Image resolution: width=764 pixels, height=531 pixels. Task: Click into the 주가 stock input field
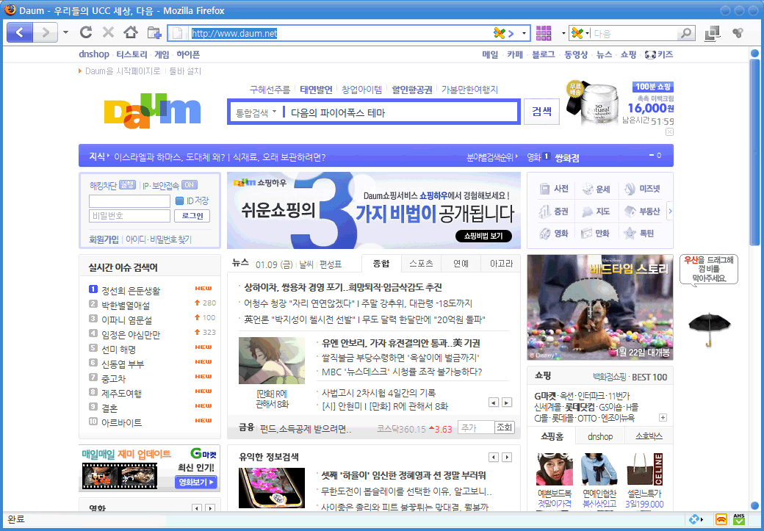coord(476,427)
